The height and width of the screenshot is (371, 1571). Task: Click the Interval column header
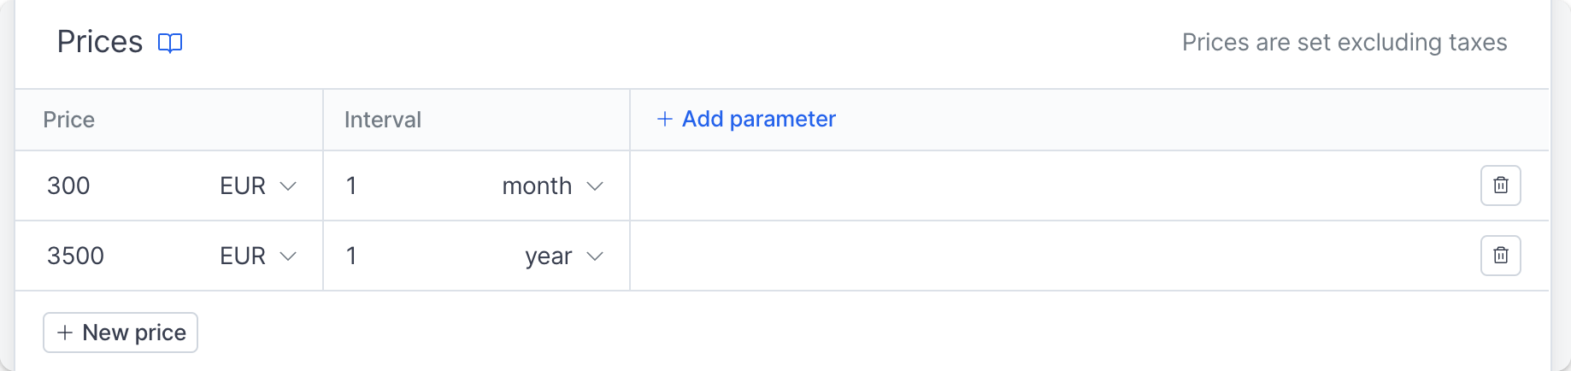pos(383,120)
